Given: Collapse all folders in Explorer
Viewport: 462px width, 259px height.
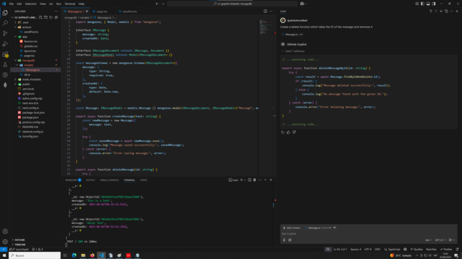Looking at the screenshot, I should click(56, 17).
